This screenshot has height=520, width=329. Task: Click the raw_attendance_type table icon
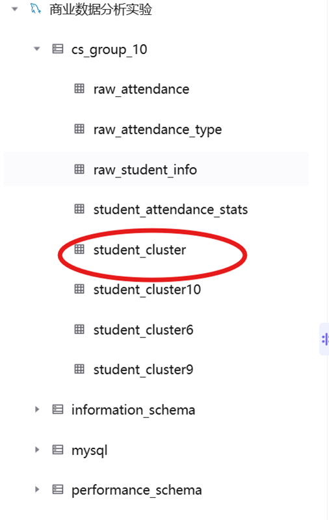[79, 129]
